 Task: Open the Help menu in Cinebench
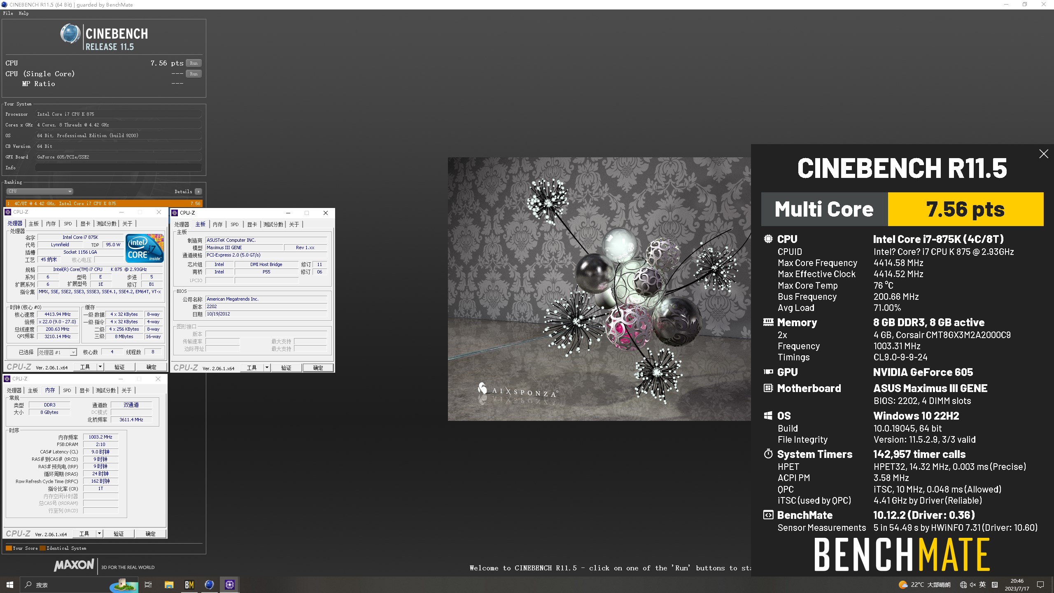tap(23, 13)
